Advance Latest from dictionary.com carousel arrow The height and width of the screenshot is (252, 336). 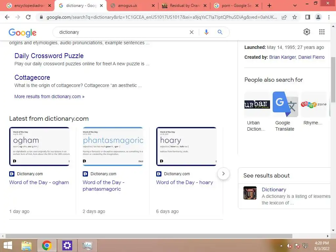[223, 174]
